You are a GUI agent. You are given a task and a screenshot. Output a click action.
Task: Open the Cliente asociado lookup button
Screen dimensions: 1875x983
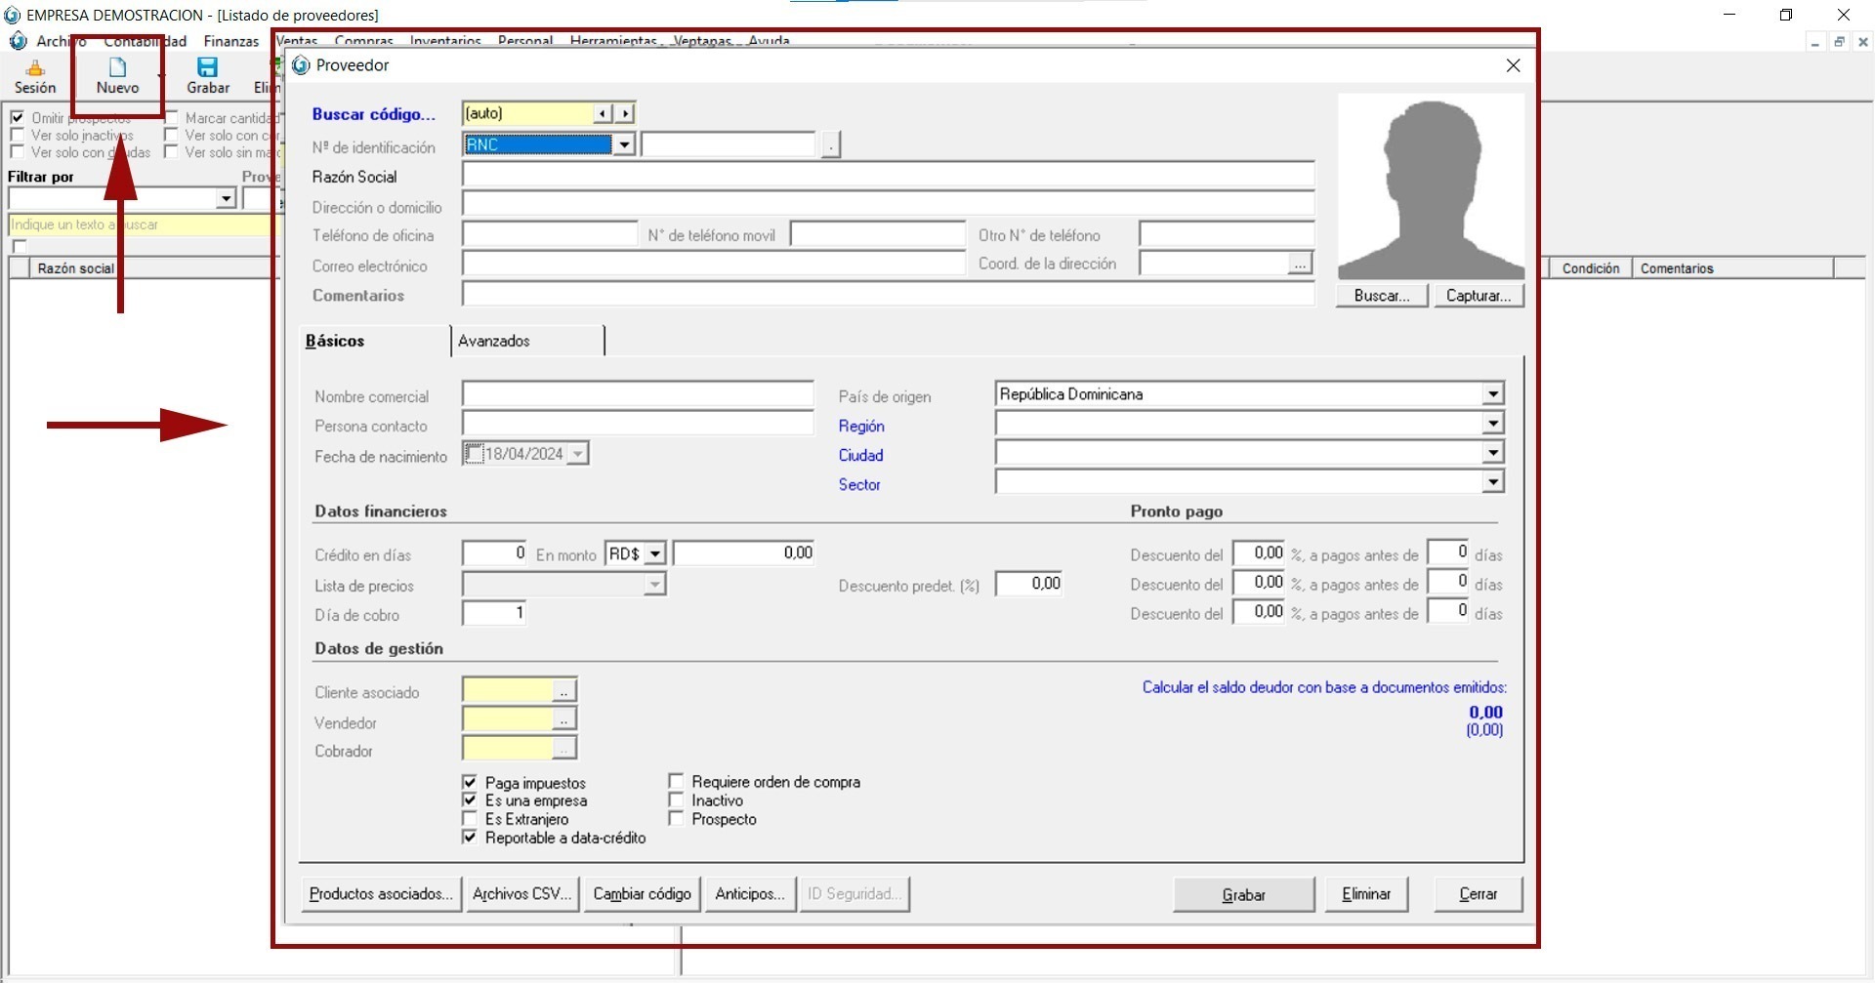pyautogui.click(x=564, y=691)
